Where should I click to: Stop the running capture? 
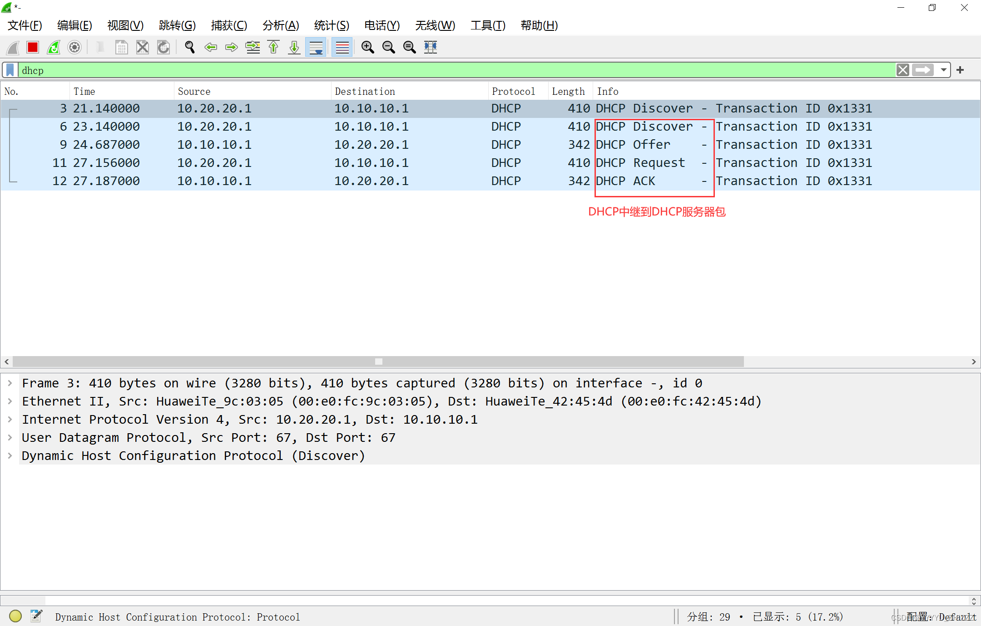pos(33,47)
